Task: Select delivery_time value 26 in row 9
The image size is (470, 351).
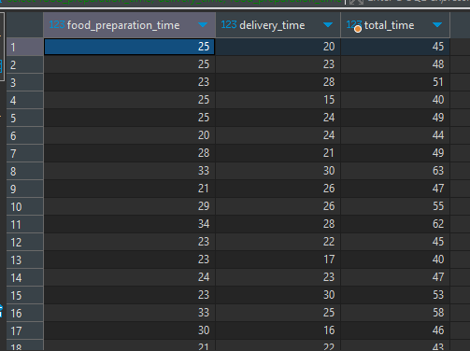Action: 278,189
